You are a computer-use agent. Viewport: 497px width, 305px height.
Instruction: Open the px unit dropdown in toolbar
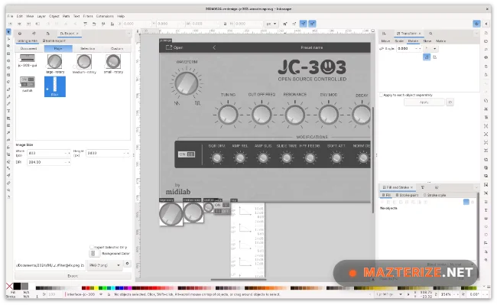click(271, 24)
